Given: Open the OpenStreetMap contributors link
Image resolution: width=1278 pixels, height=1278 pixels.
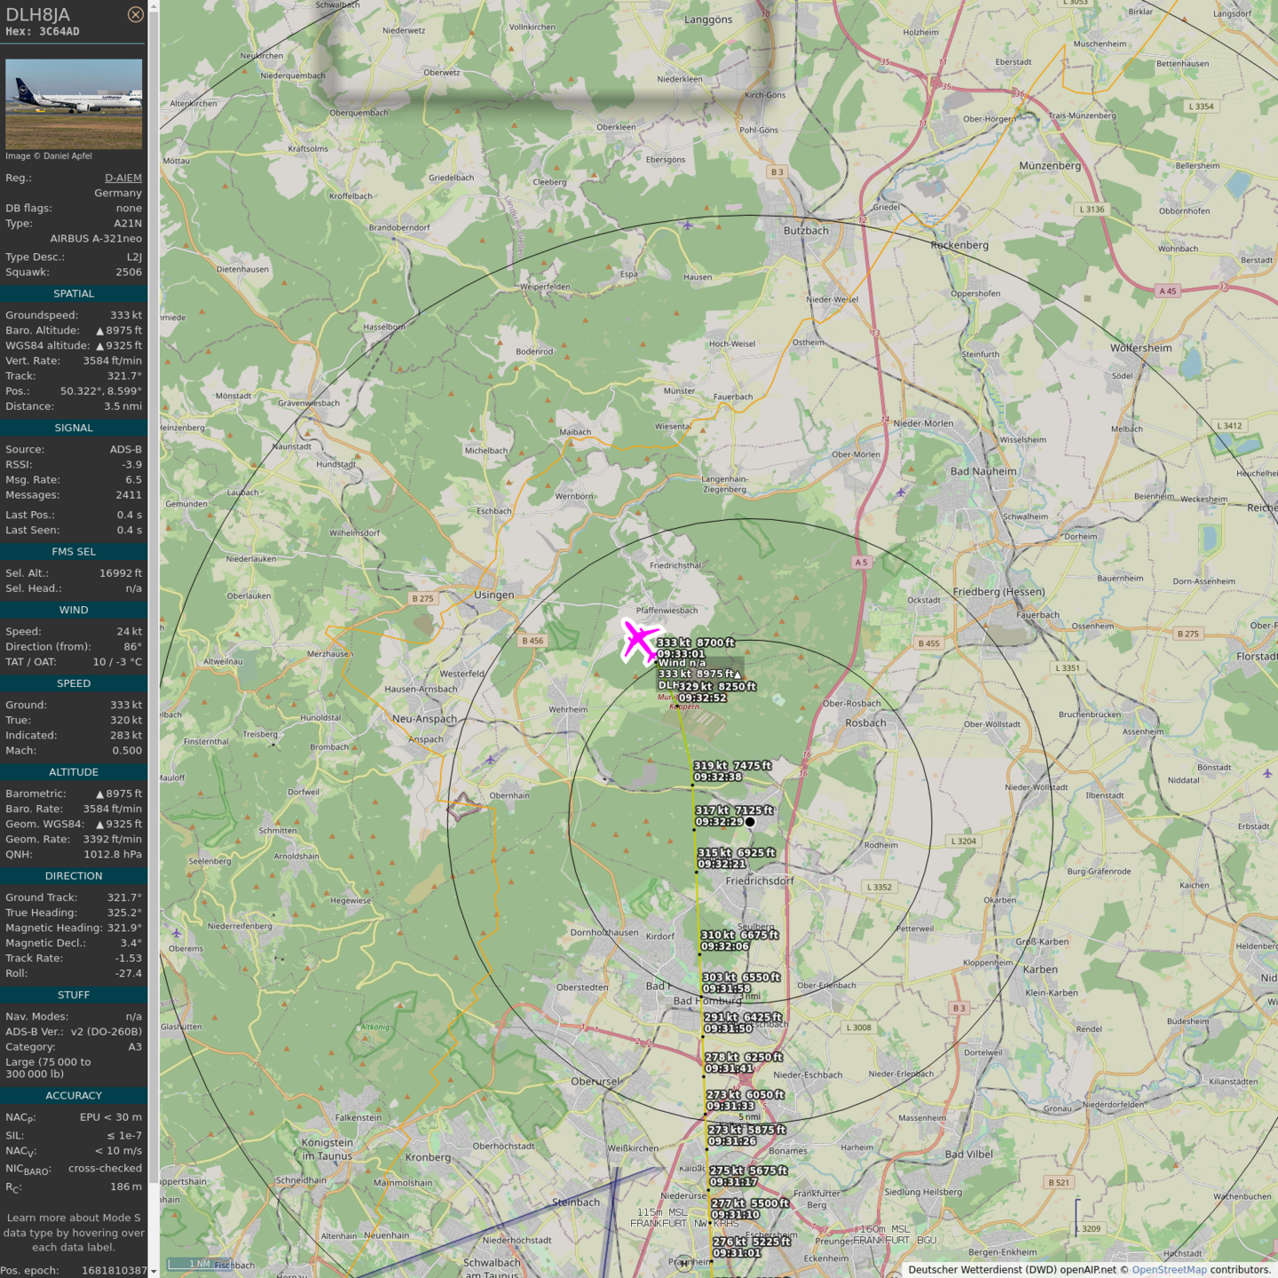Looking at the screenshot, I should [x=1169, y=1270].
